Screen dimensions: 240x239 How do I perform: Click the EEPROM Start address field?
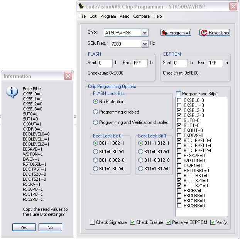(x=180, y=63)
